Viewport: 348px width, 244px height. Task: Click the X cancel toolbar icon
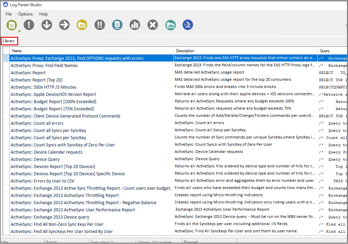[153, 25]
